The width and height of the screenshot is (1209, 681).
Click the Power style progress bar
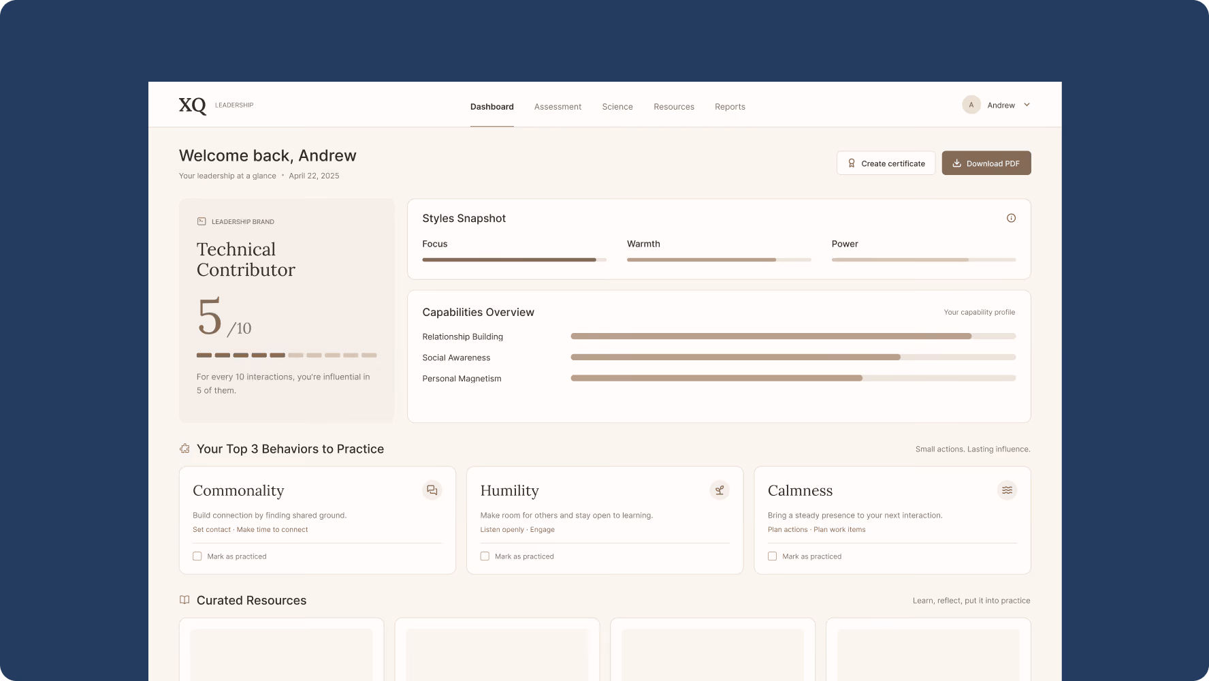(x=924, y=259)
